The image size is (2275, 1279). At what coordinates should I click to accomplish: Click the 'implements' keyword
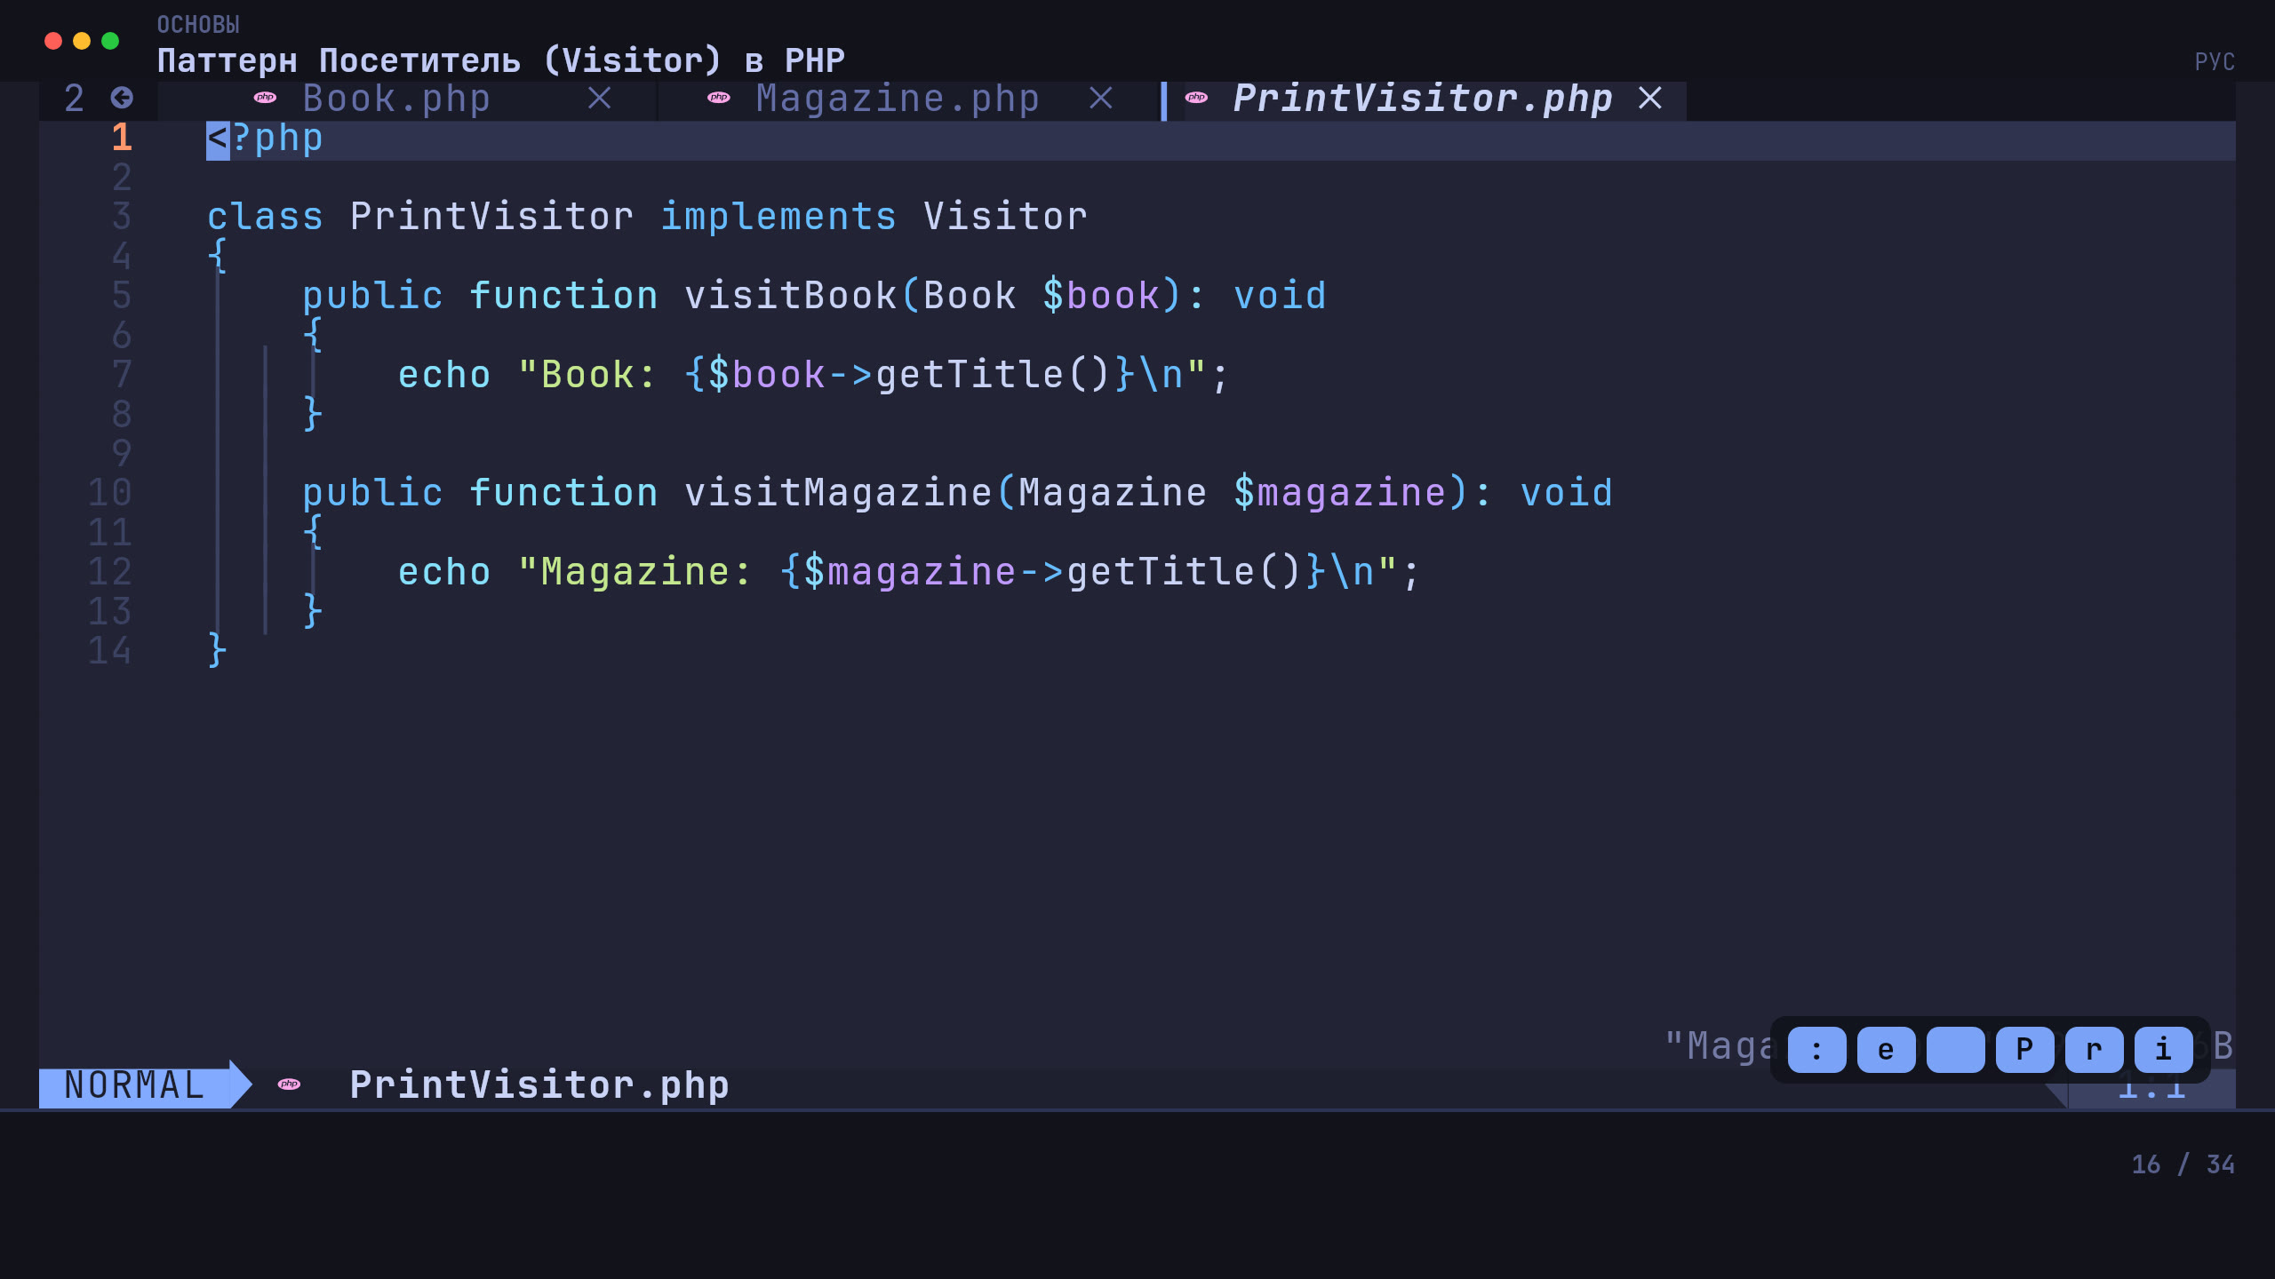778,217
